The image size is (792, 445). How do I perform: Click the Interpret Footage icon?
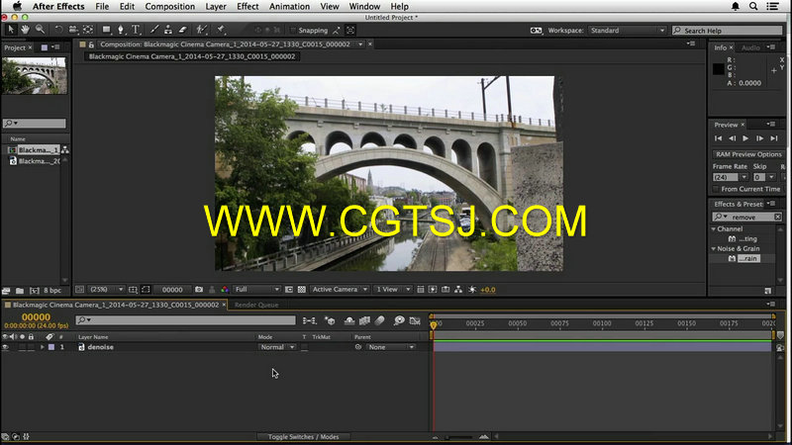pos(6,291)
